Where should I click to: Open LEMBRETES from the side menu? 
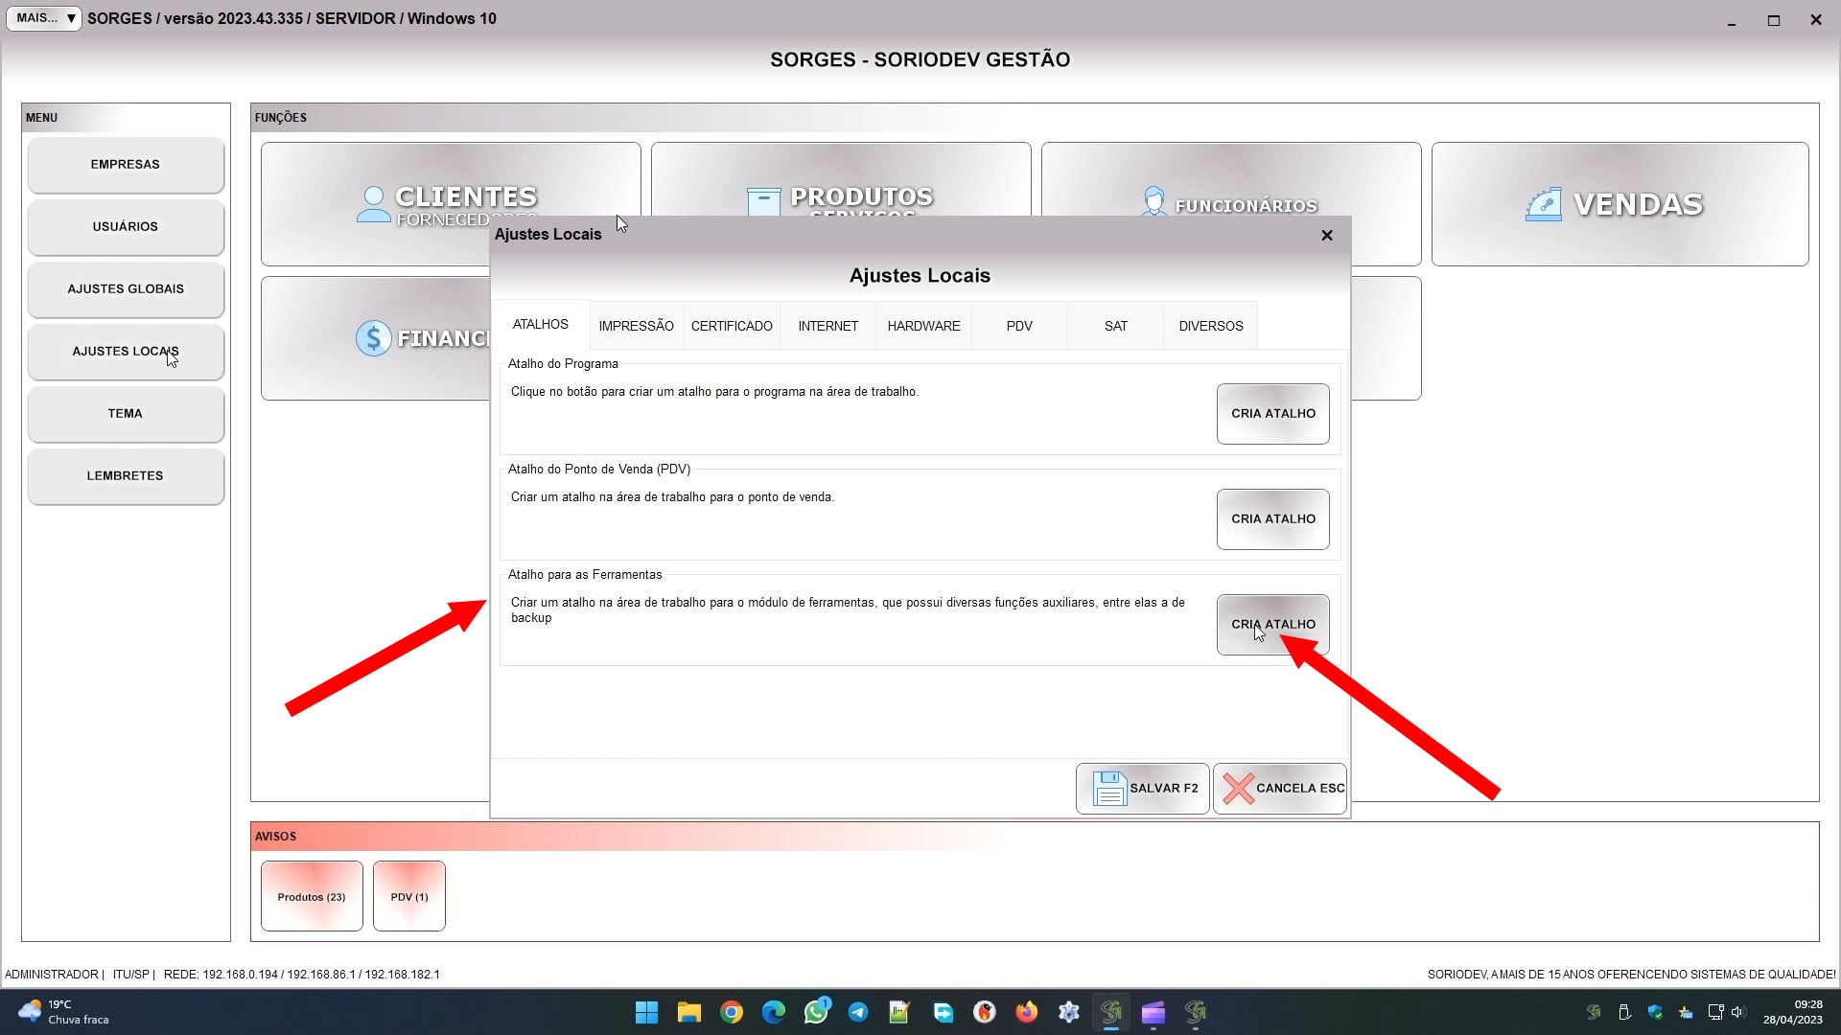[x=126, y=476]
